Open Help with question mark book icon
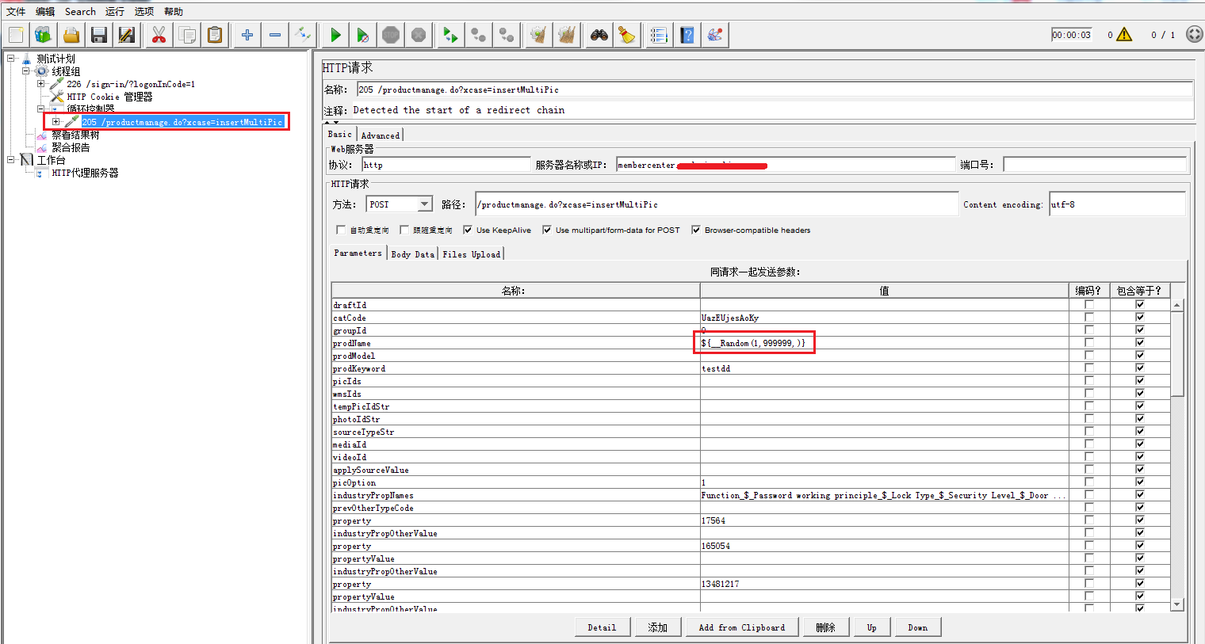This screenshot has width=1205, height=644. tap(687, 35)
